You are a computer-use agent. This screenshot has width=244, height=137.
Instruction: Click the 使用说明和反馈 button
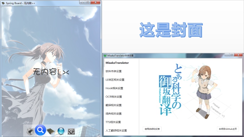[152, 129]
